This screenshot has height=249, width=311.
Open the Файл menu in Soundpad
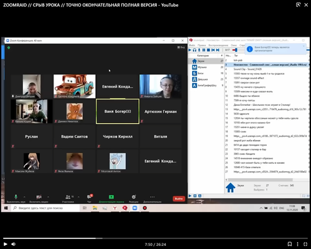click(192, 45)
